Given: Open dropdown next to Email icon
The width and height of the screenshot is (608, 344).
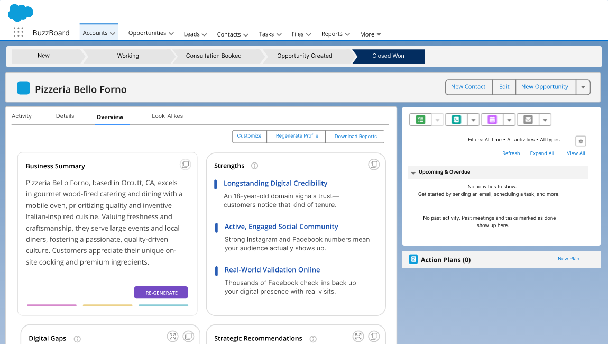Looking at the screenshot, I should pyautogui.click(x=545, y=120).
